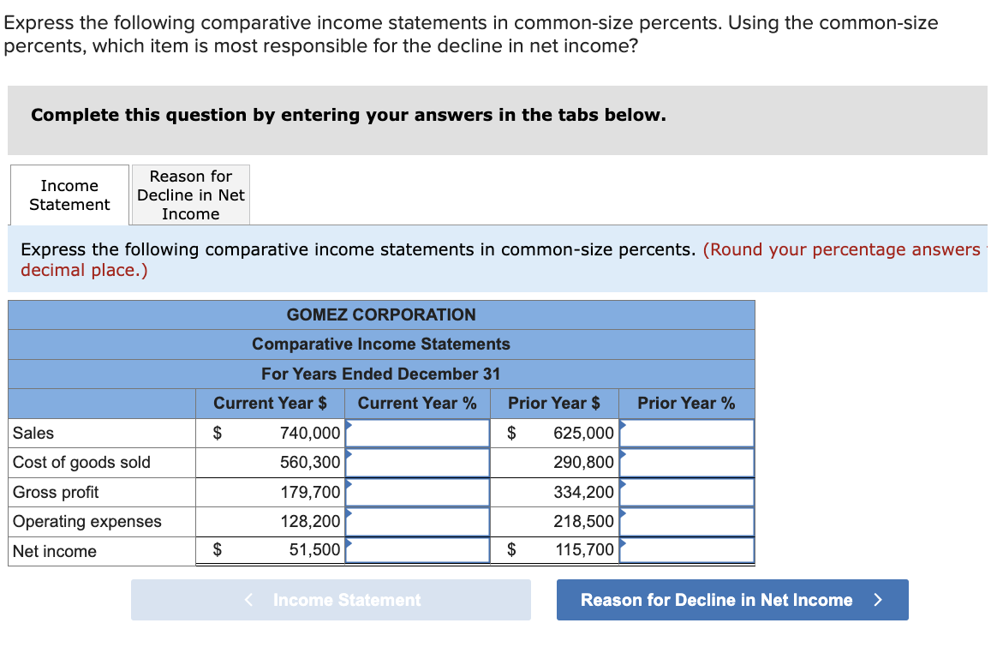The height and width of the screenshot is (653, 997).
Task: Click Current Year % input for Sales
Action: [417, 433]
